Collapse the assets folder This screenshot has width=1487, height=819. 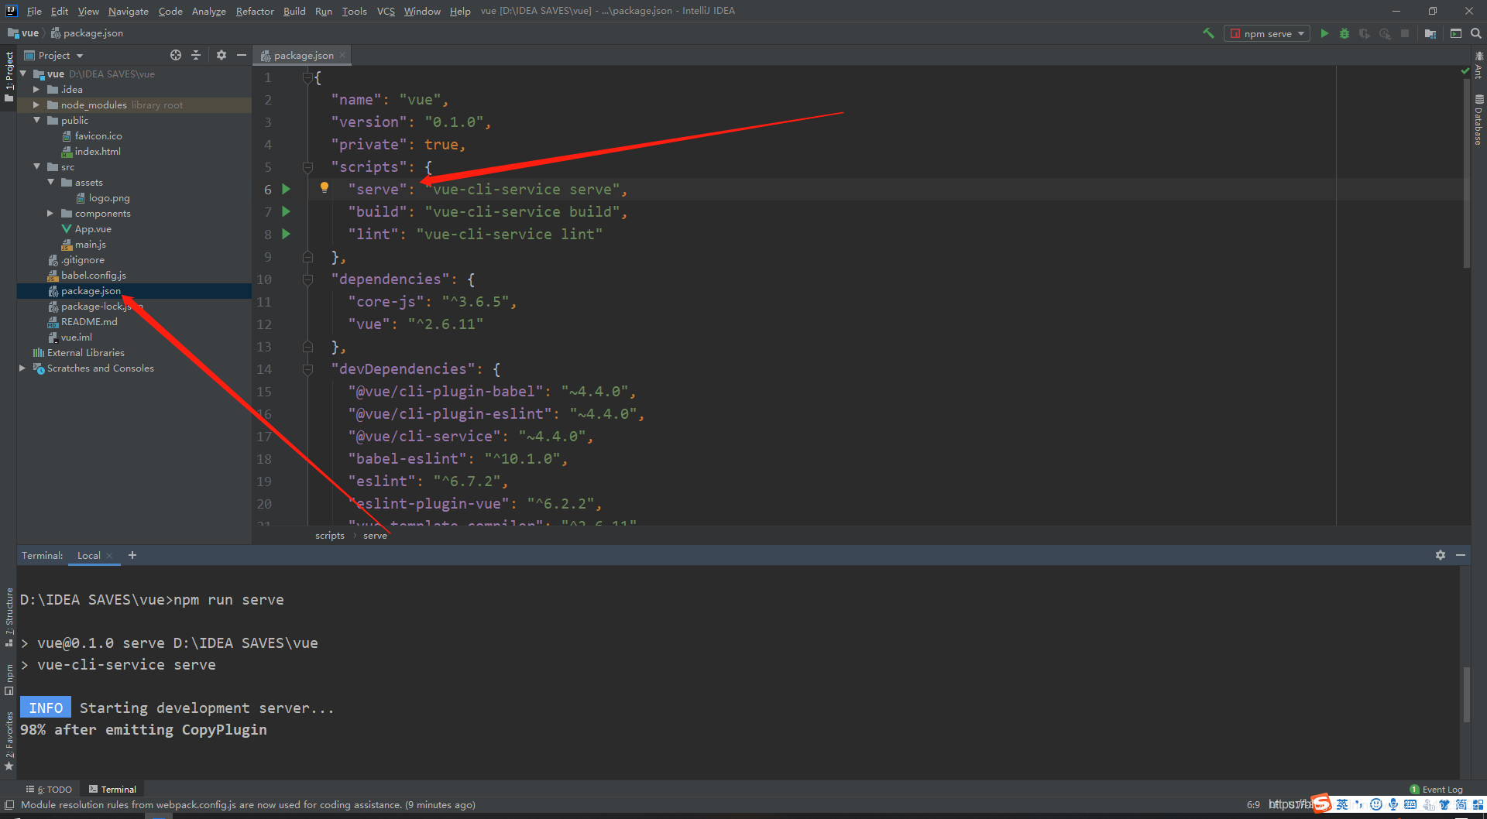[50, 182]
